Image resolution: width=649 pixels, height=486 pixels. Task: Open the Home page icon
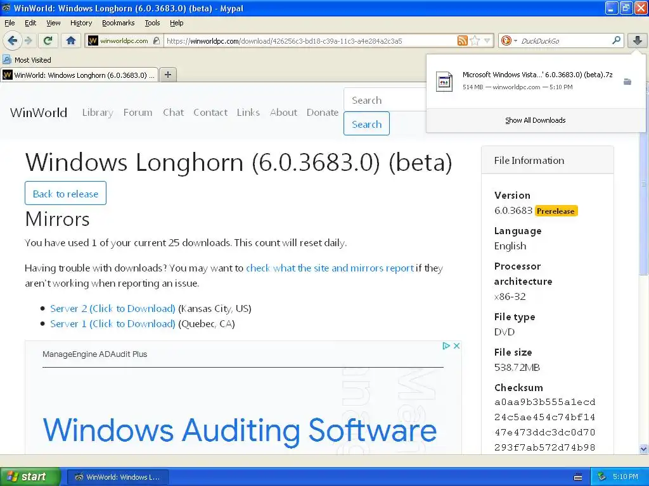click(71, 40)
